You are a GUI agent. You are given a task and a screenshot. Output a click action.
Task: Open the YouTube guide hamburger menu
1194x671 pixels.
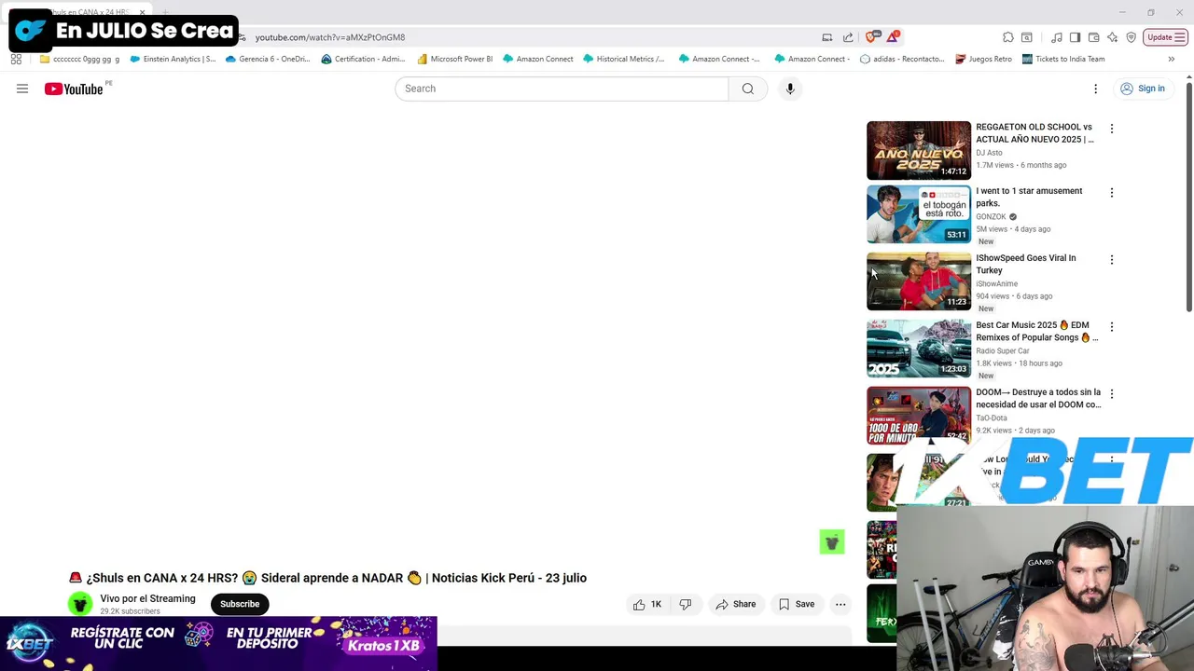tap(22, 89)
